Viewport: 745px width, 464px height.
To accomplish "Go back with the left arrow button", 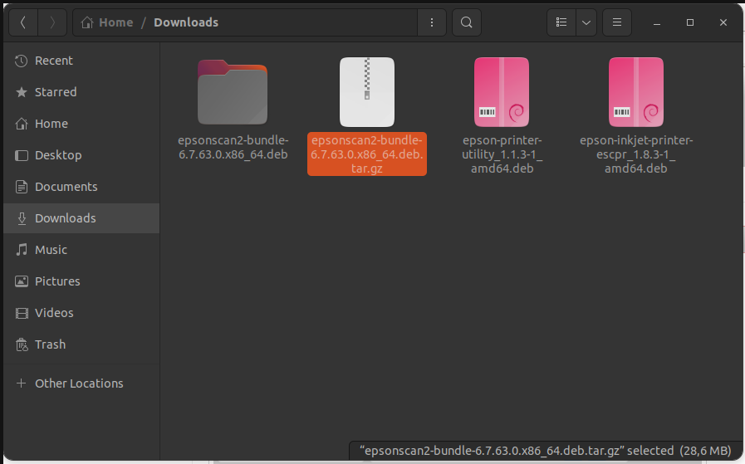I will coord(22,22).
